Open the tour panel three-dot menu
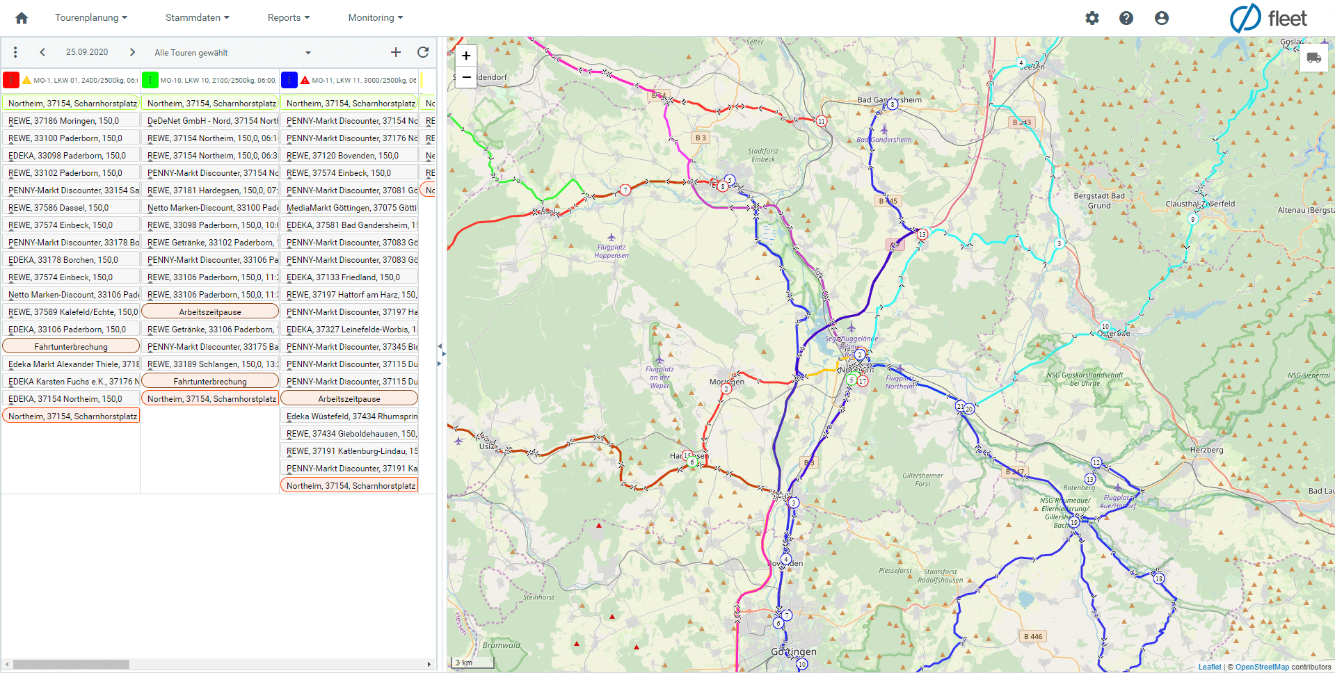1335x673 pixels. point(15,52)
